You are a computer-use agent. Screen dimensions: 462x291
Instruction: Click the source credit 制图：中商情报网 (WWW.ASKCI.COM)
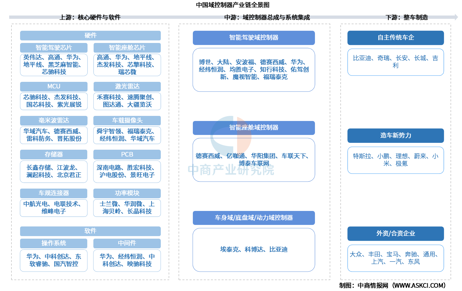tap(393, 286)
